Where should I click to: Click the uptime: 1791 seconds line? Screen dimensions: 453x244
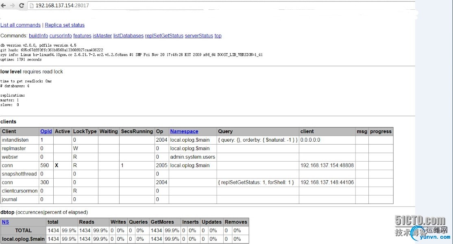click(21, 59)
